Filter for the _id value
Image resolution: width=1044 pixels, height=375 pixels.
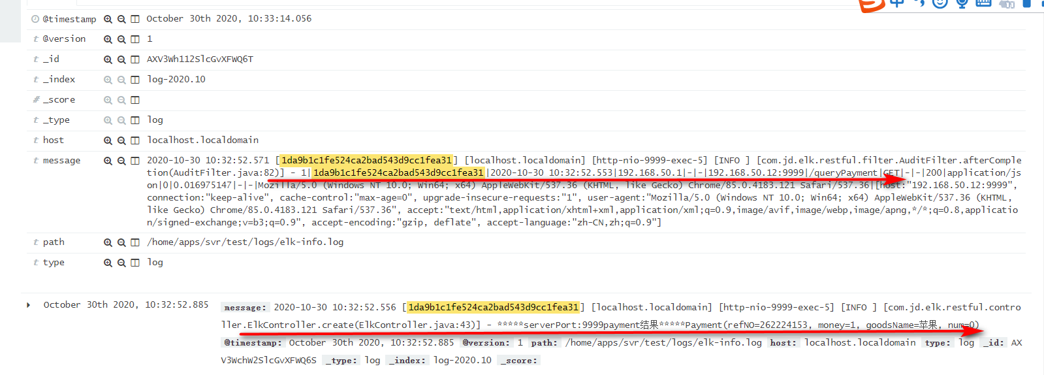coord(108,59)
